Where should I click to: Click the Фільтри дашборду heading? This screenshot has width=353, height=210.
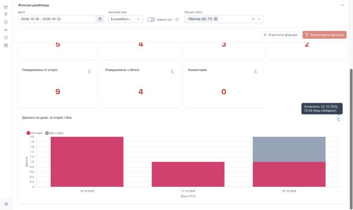tap(34, 5)
